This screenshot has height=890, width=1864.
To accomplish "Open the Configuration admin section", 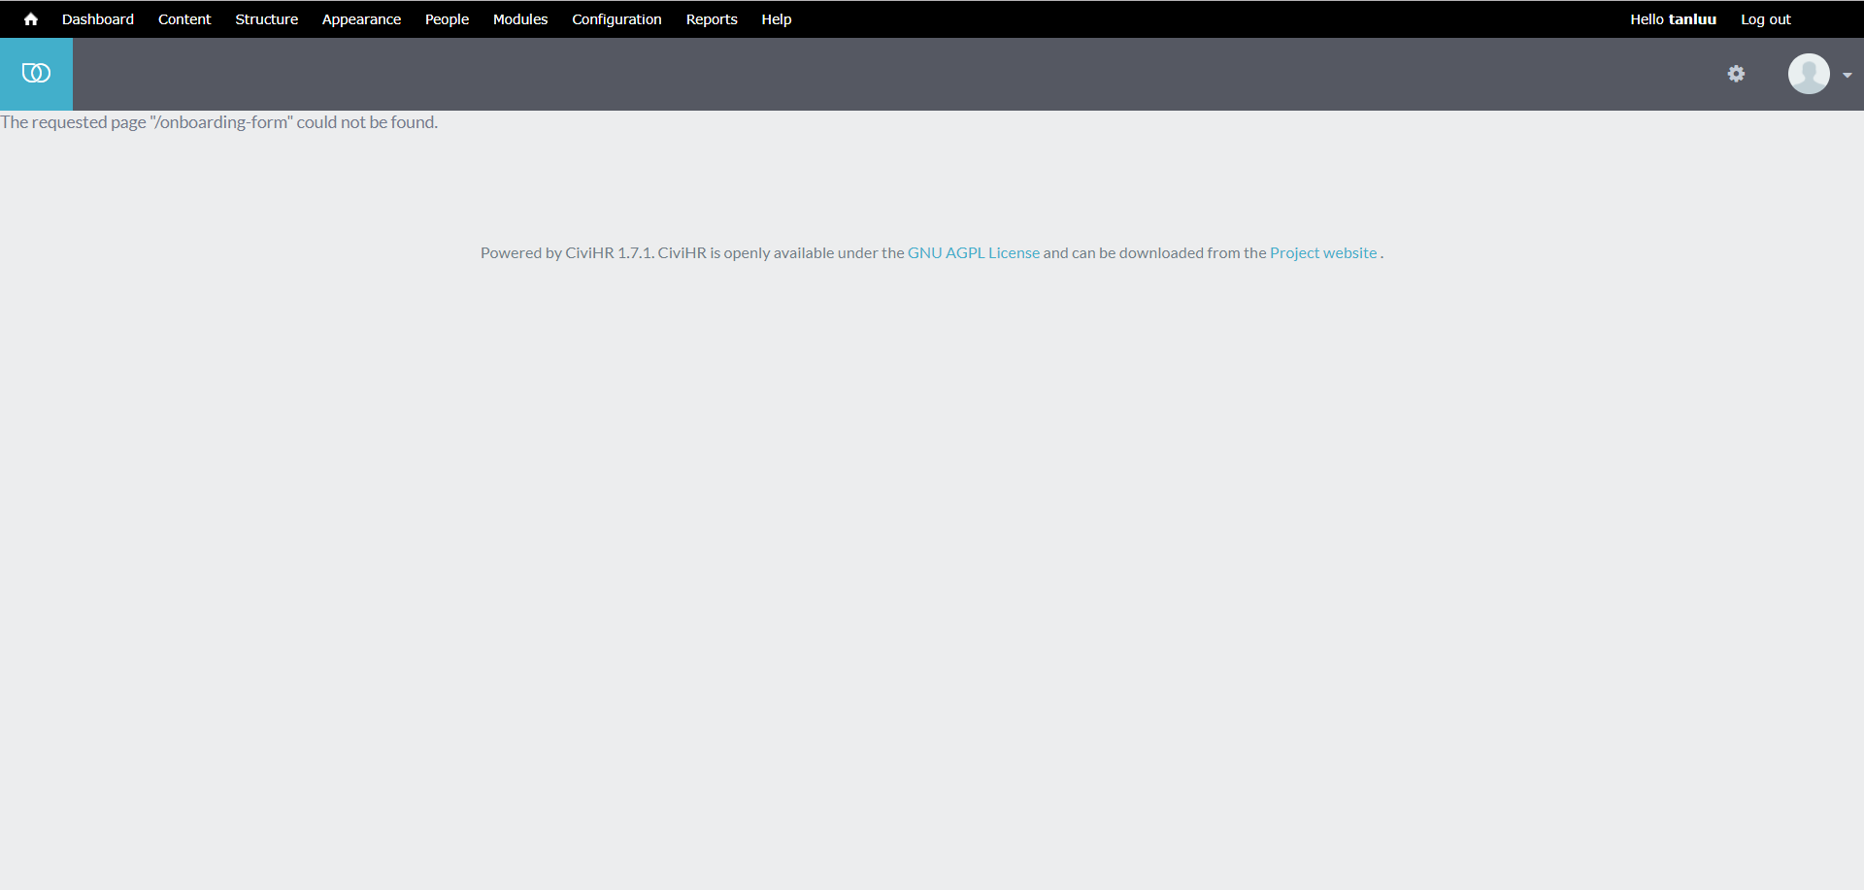I will [x=616, y=18].
